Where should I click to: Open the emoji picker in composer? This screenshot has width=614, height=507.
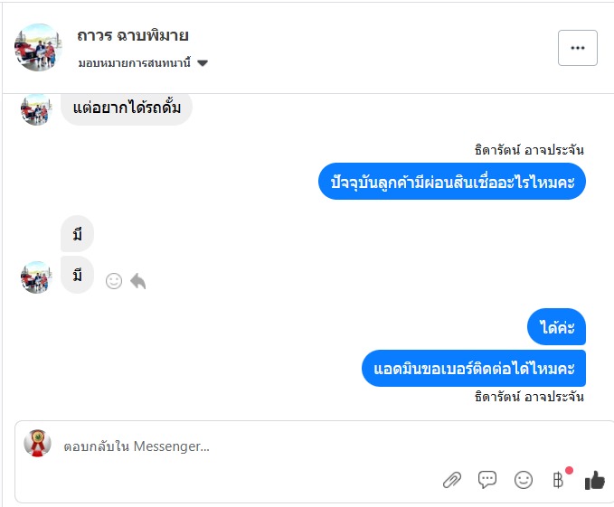(x=524, y=480)
